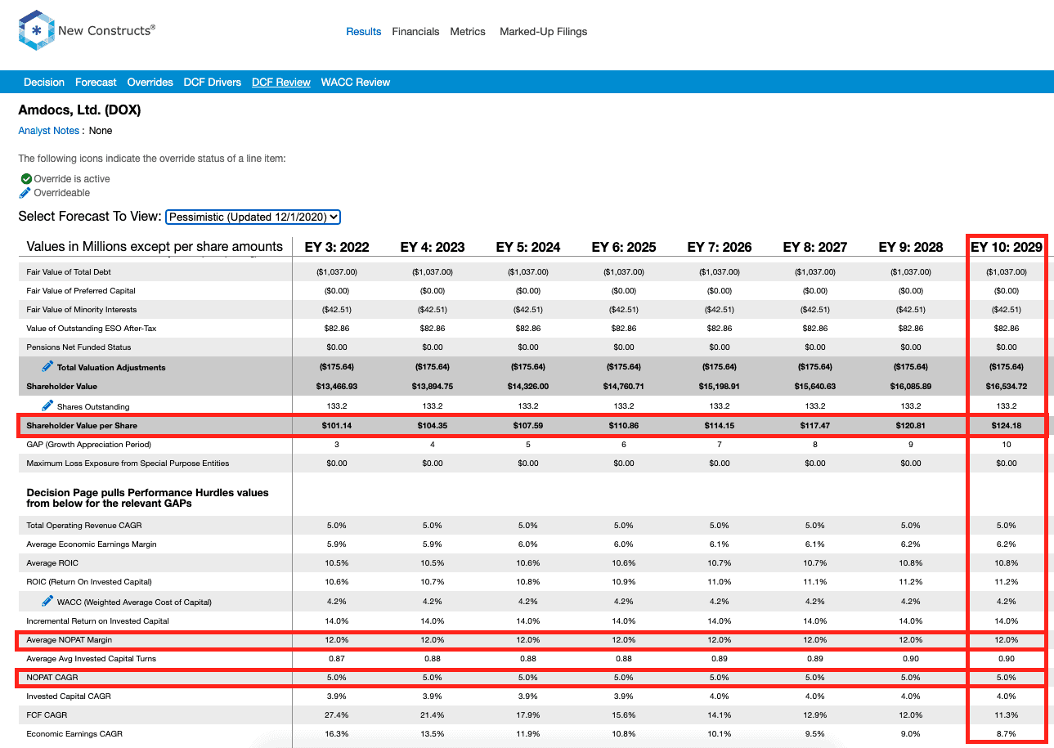
Task: Click the EY 6: 2025 column header
Action: tap(624, 247)
